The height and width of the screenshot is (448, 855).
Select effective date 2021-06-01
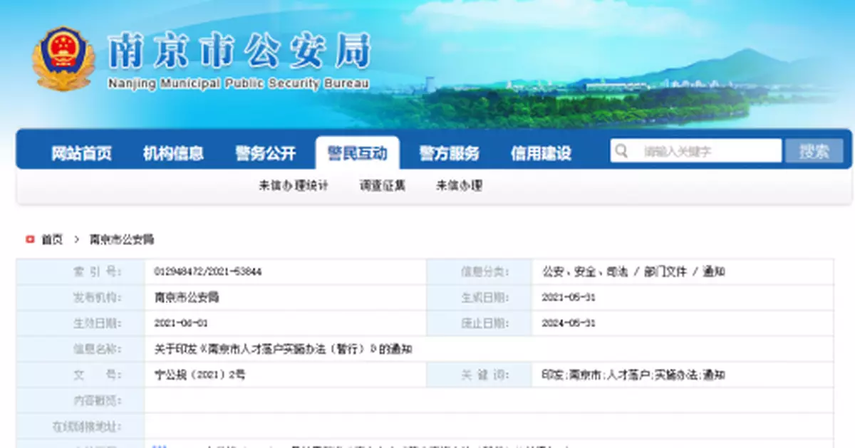181,323
